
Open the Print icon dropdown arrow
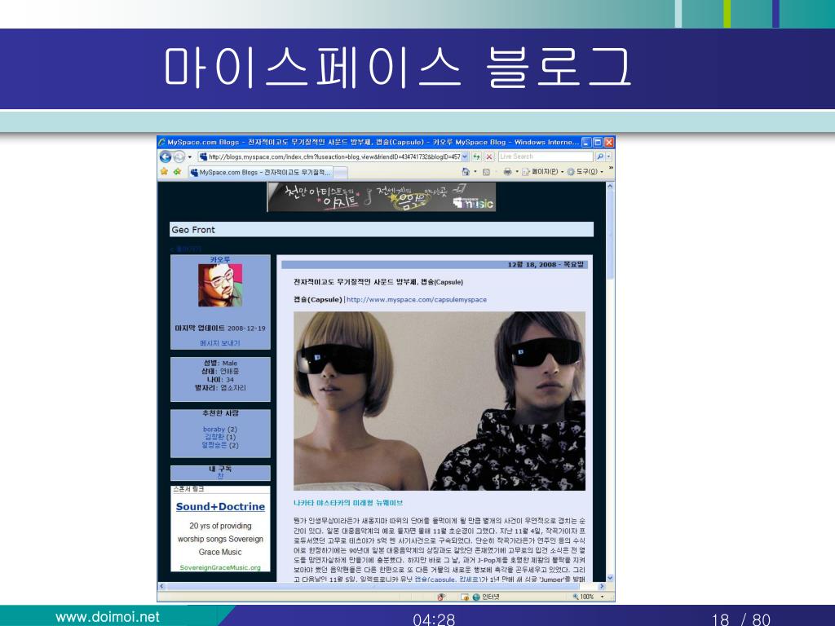[516, 171]
